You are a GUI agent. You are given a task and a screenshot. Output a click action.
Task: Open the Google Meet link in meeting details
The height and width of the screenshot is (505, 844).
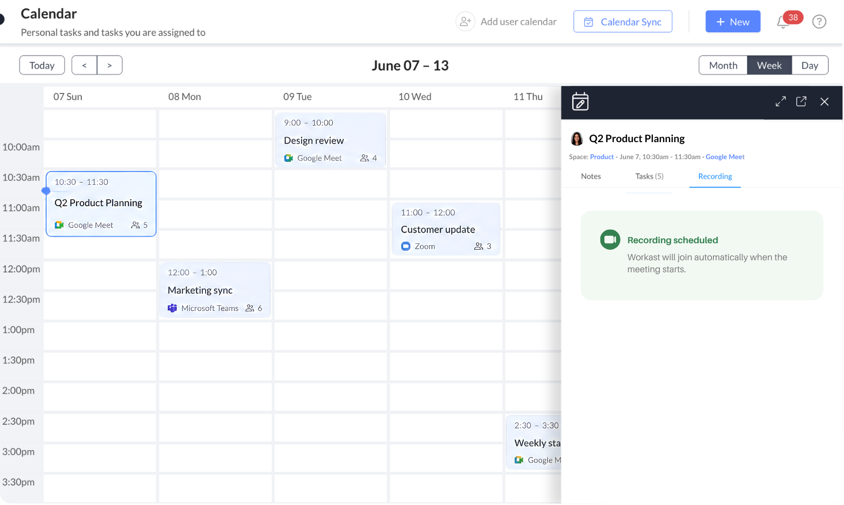pos(725,157)
